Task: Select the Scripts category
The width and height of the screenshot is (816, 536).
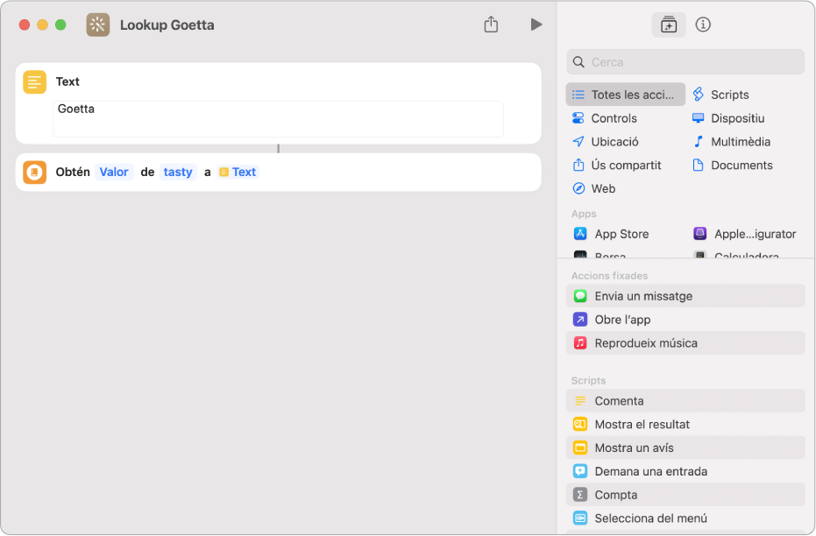Action: 720,95
